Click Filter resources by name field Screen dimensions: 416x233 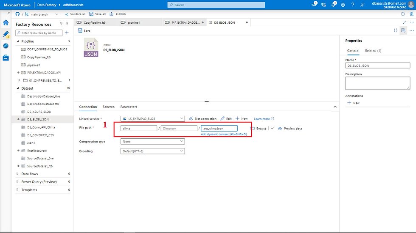click(x=39, y=33)
